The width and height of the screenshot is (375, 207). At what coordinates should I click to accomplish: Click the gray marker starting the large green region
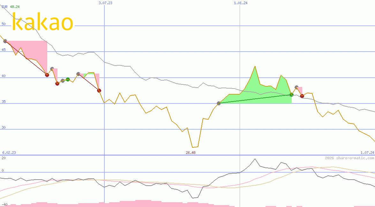[x=219, y=103]
